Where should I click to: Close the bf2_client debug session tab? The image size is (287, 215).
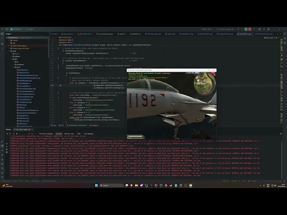(32, 129)
